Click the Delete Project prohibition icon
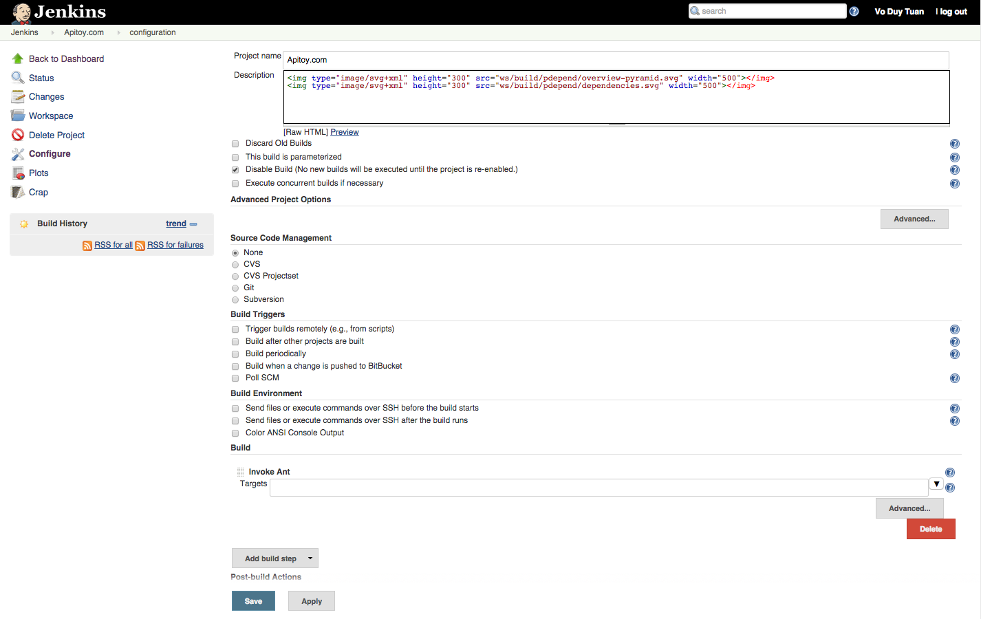 tap(18, 135)
